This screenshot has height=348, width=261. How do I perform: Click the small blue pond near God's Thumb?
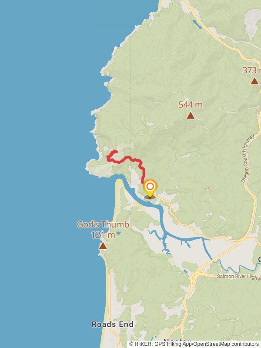click(118, 233)
